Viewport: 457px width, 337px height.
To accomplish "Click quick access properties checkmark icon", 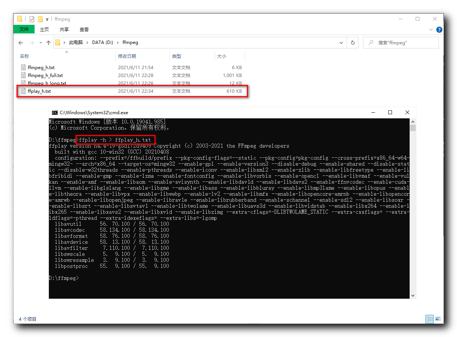I will point(32,19).
